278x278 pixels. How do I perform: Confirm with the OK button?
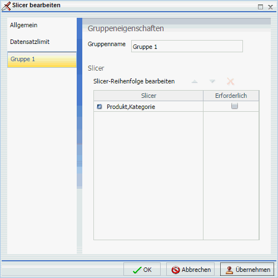pos(142,270)
